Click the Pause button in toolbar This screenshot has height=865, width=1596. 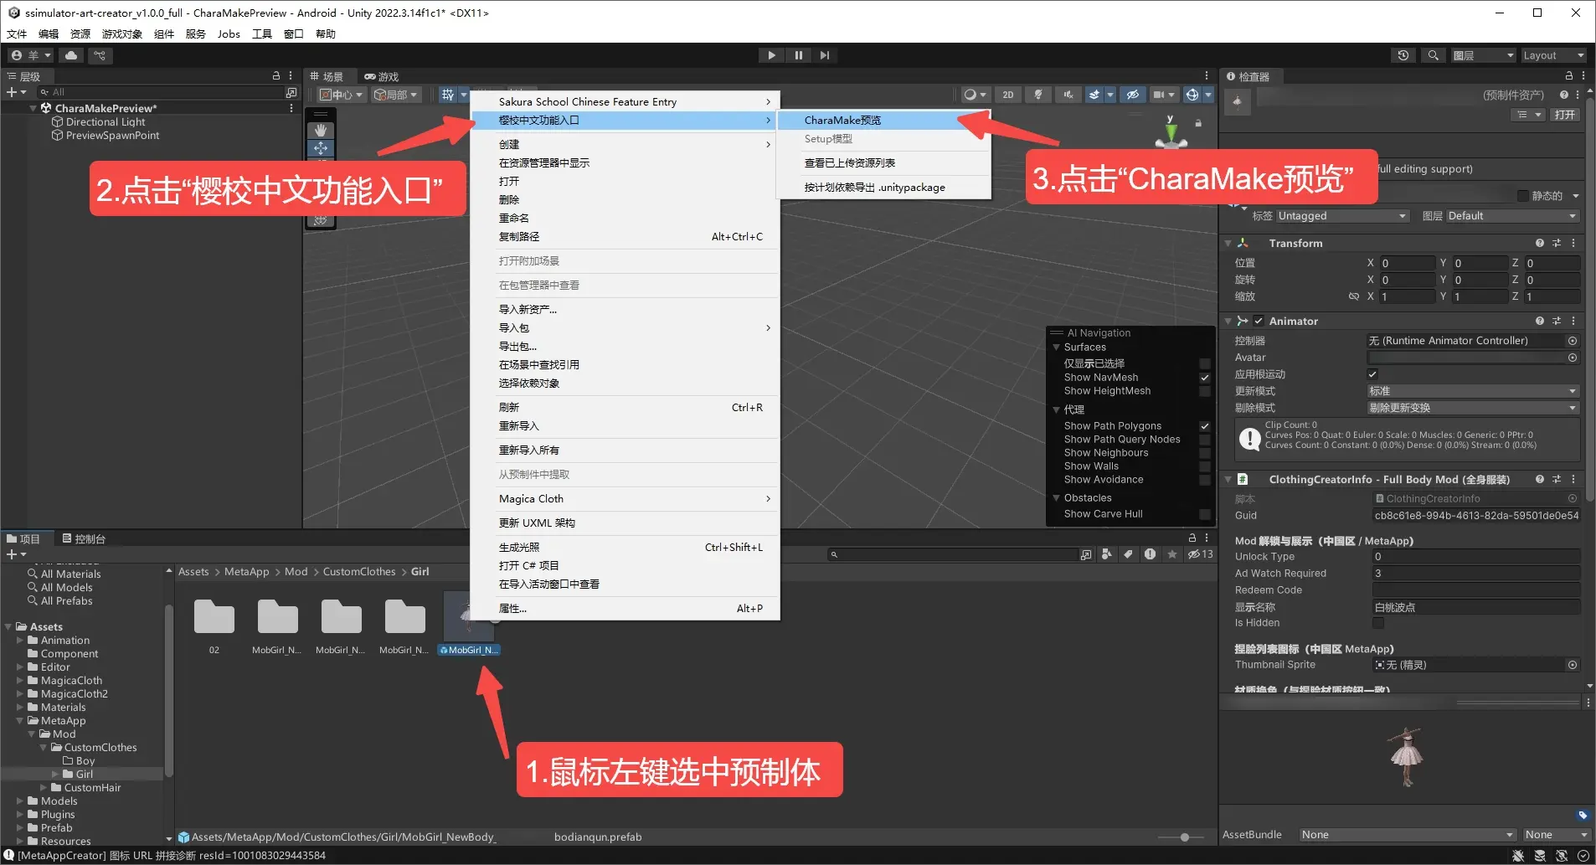click(798, 55)
